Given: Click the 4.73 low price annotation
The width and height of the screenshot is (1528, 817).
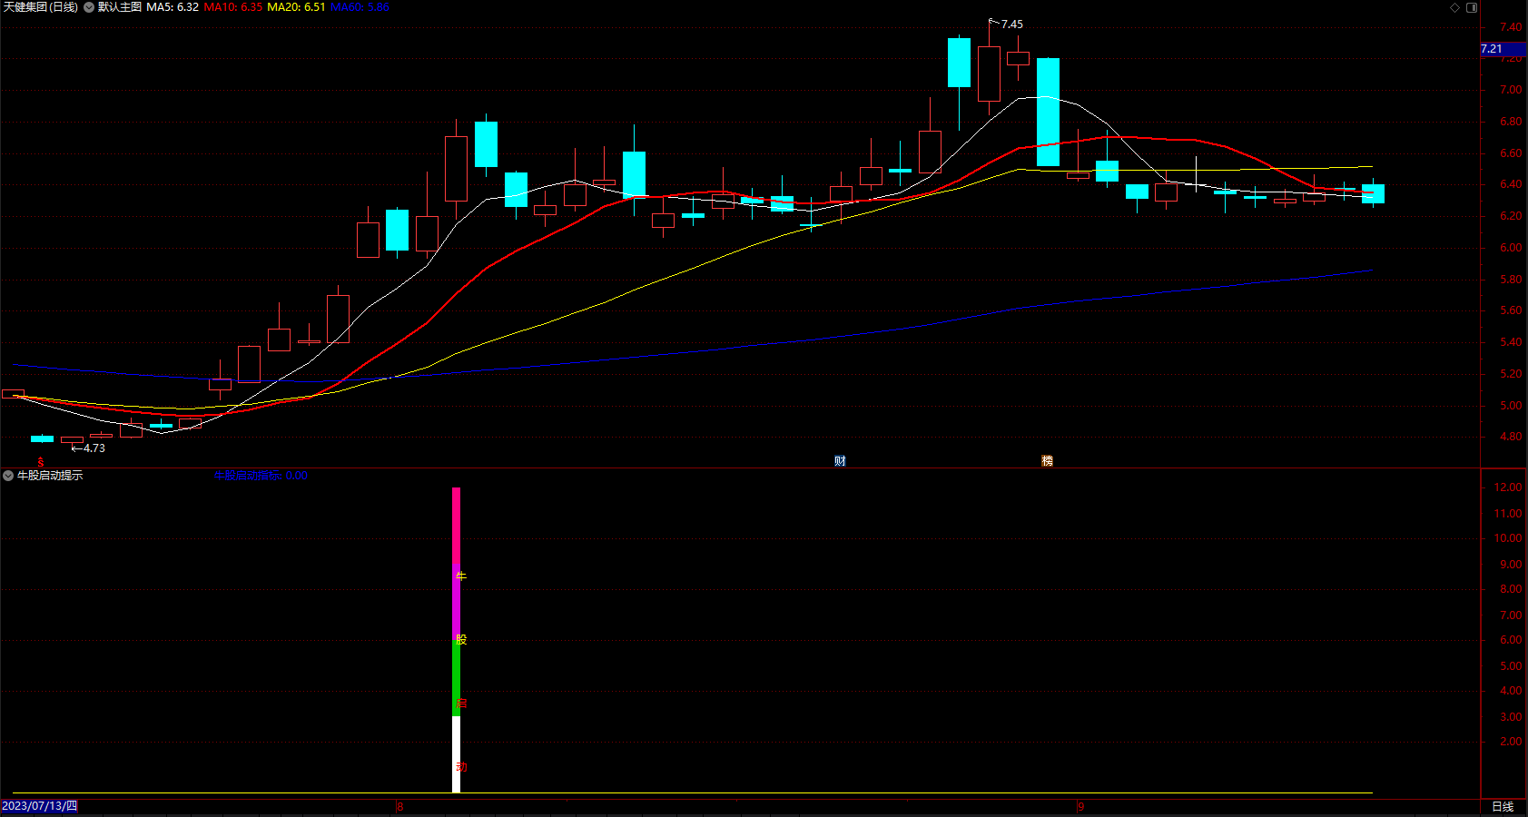Looking at the screenshot, I should [94, 448].
